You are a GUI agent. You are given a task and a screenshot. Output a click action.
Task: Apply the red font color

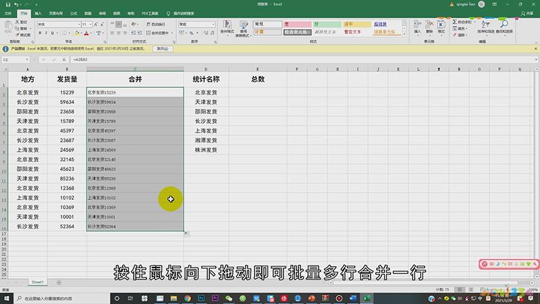coord(86,33)
